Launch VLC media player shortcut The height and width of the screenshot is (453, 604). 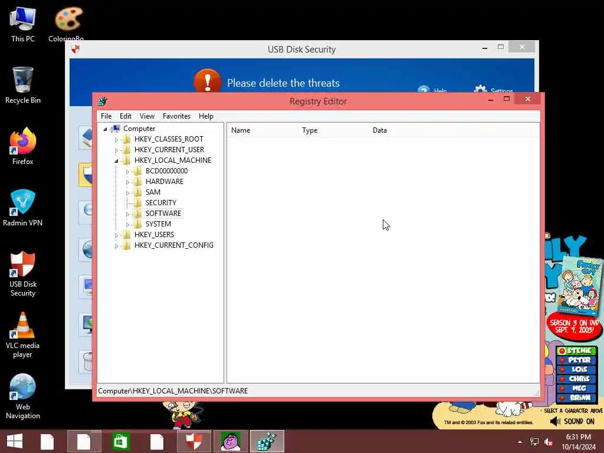click(x=23, y=335)
